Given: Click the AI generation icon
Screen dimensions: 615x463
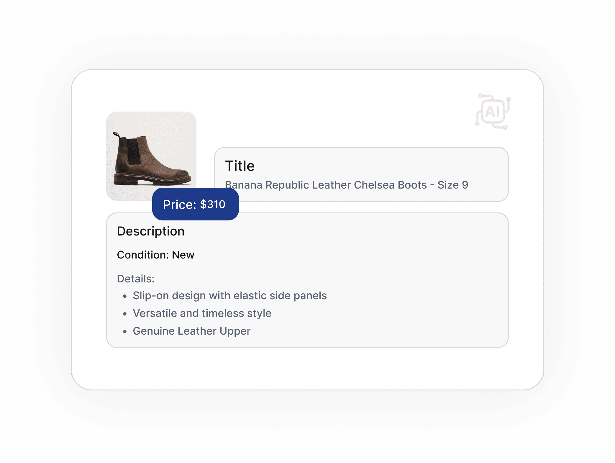Looking at the screenshot, I should pos(493,112).
